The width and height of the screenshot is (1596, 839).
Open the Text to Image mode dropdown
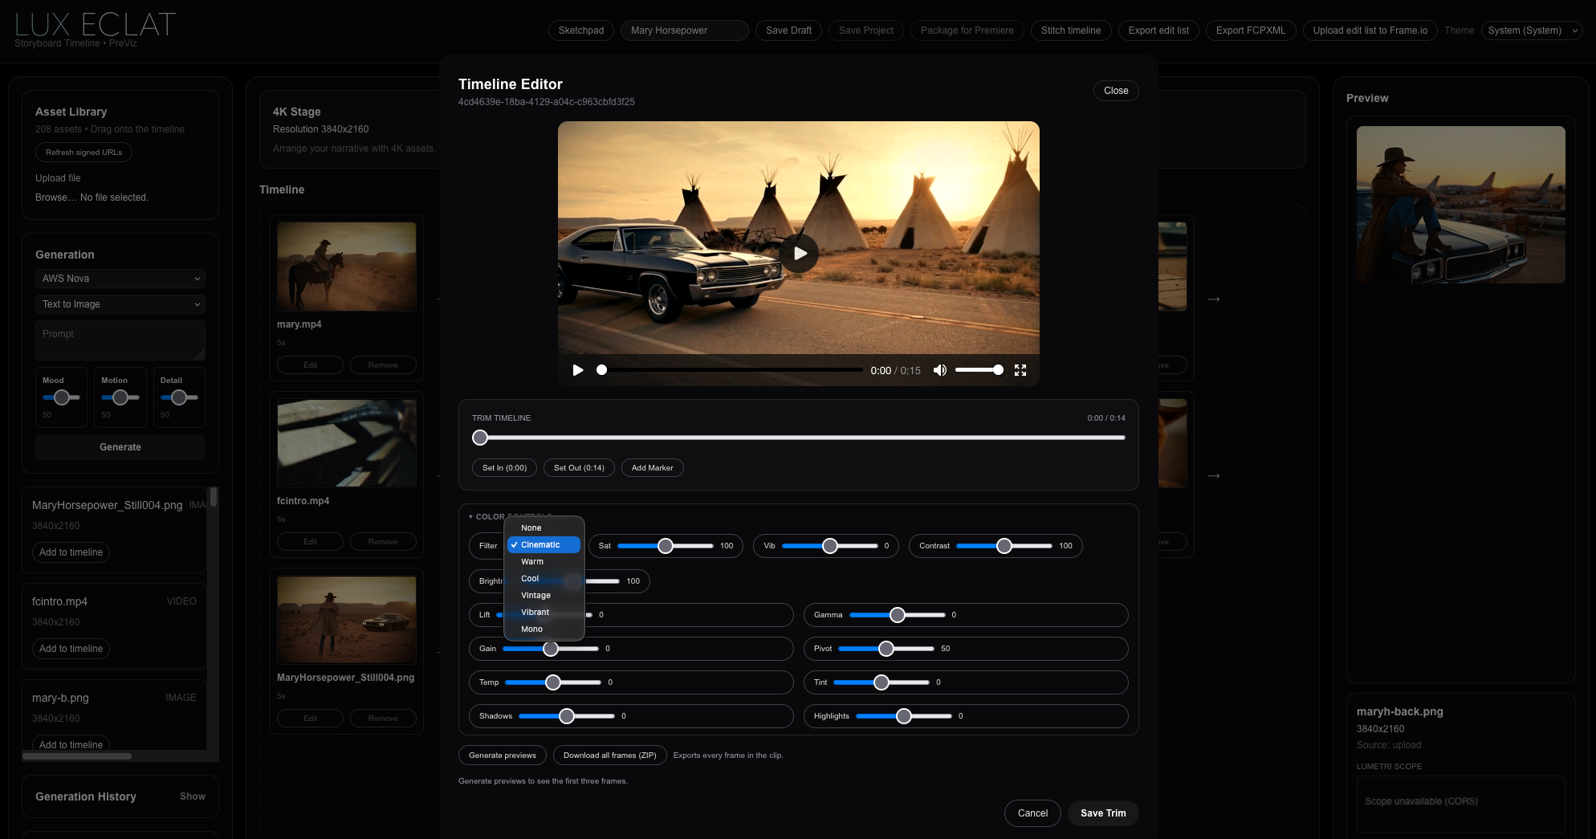(x=120, y=304)
